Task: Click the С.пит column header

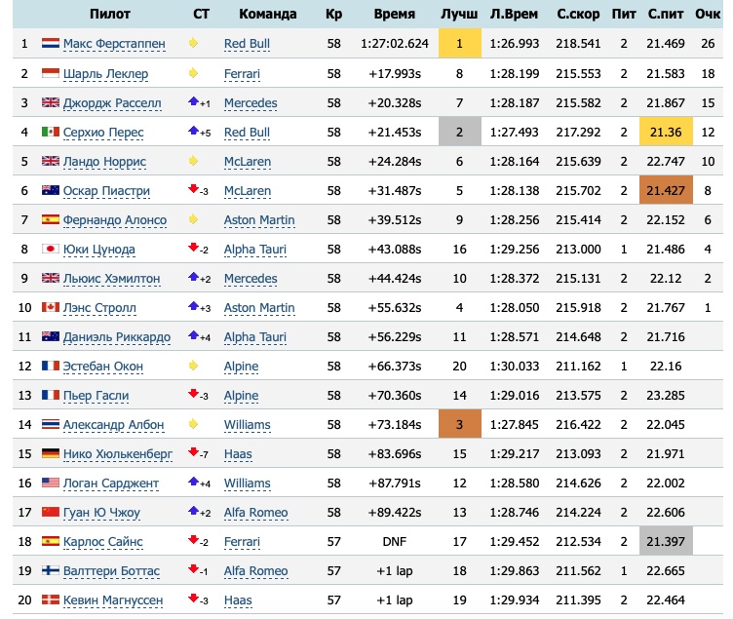Action: pyautogui.click(x=666, y=14)
